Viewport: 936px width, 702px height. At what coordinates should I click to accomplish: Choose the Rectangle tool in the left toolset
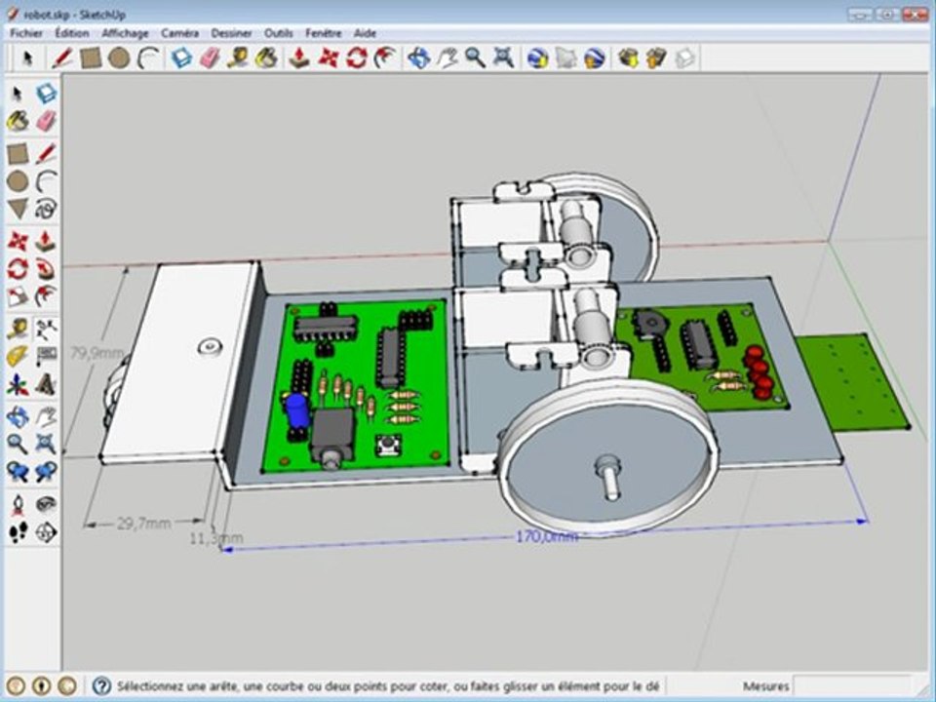(x=18, y=154)
